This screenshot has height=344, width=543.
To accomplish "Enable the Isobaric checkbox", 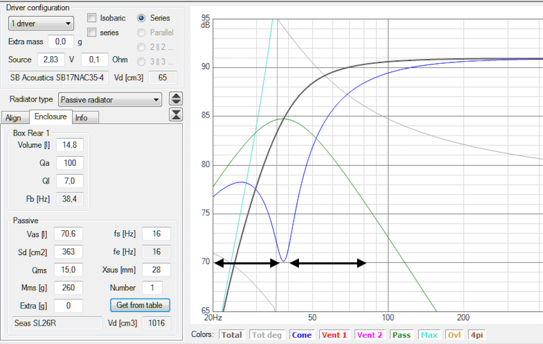I will pyautogui.click(x=92, y=18).
